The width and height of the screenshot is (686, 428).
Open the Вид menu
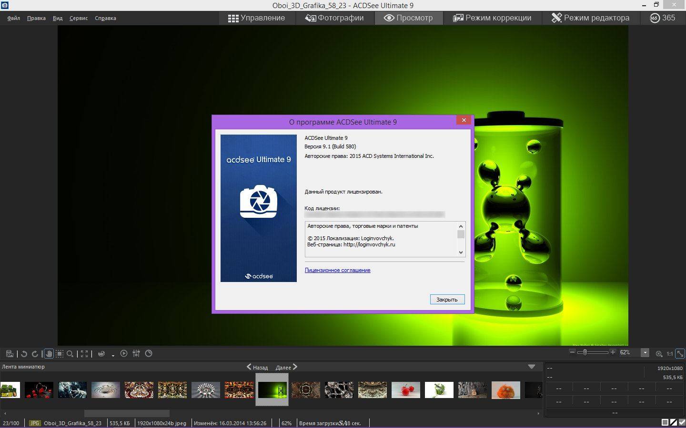[x=58, y=18]
